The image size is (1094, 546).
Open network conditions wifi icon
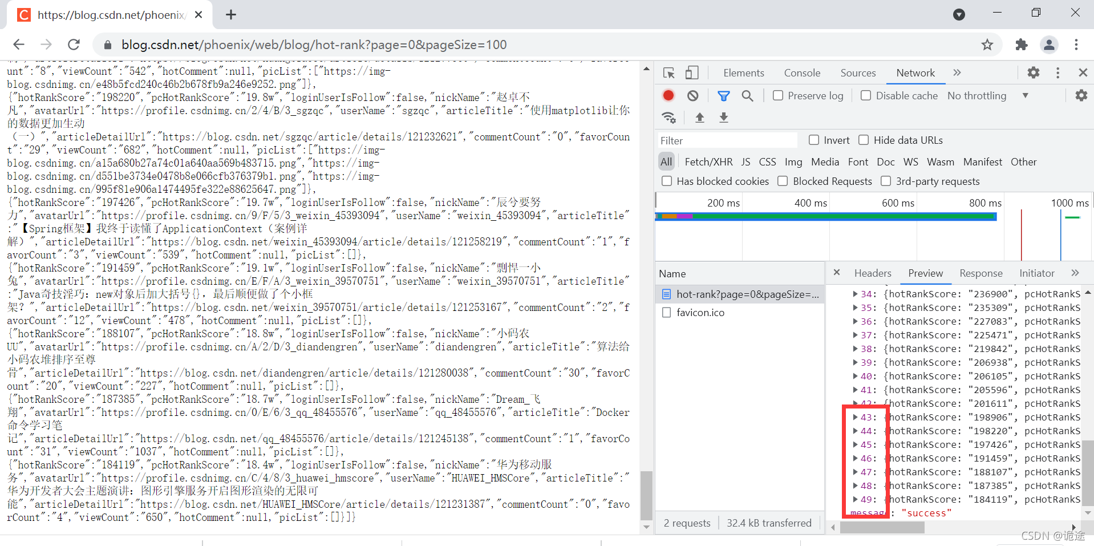(668, 118)
